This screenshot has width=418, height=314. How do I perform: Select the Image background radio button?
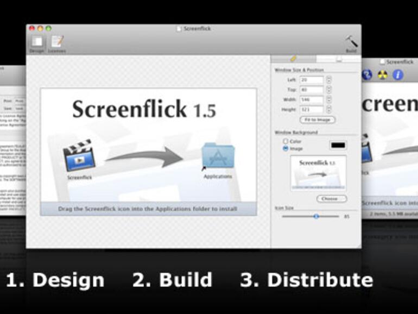tap(286, 148)
